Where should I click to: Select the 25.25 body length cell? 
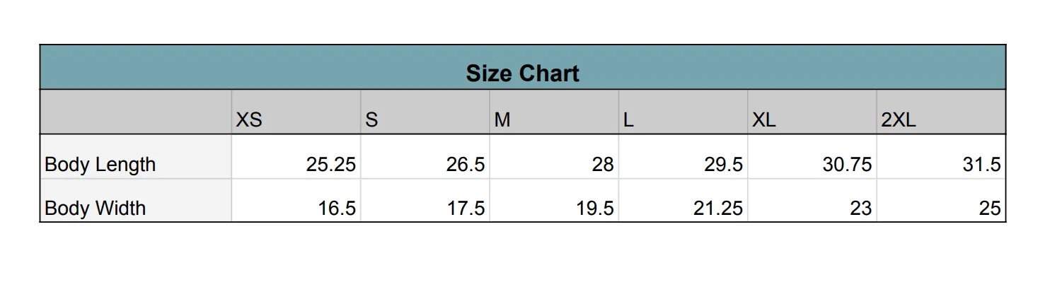pos(296,156)
